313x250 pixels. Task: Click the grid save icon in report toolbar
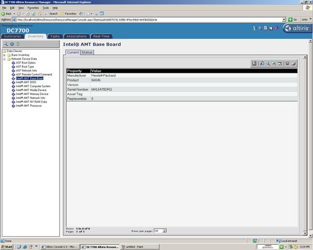(254, 63)
